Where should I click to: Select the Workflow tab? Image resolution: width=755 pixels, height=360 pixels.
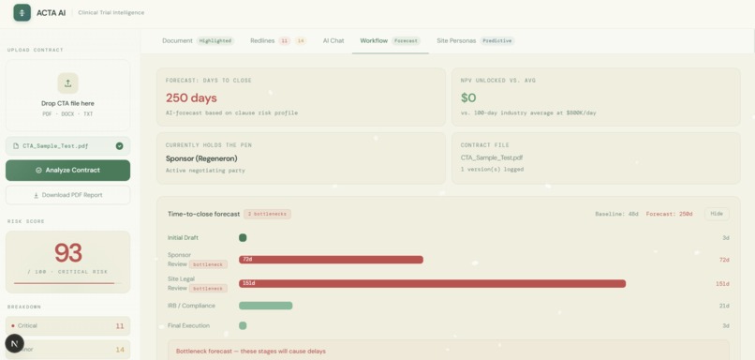(x=390, y=41)
